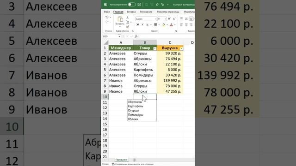Select column C header
The height and width of the screenshot is (166, 296).
click(x=170, y=42)
